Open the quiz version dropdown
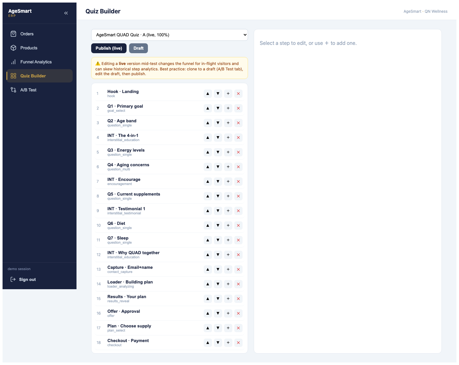The image size is (459, 365). 170,35
